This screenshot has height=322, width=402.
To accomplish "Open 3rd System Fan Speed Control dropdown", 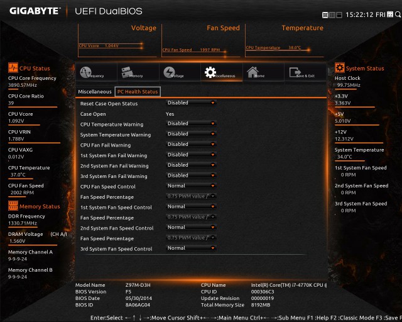I will [191, 248].
